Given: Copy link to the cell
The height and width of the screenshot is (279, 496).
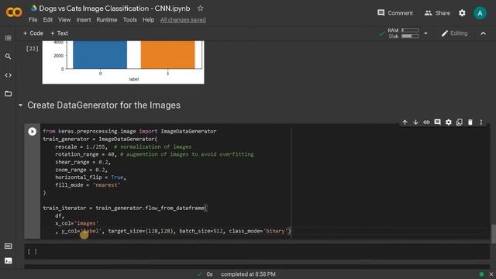Looking at the screenshot, I should tap(426, 122).
